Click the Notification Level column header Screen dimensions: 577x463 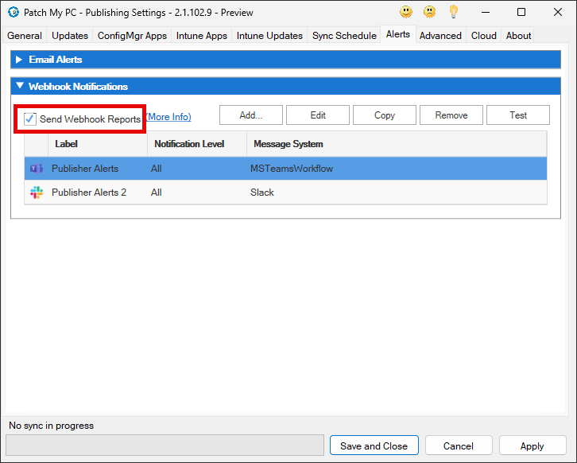click(197, 144)
